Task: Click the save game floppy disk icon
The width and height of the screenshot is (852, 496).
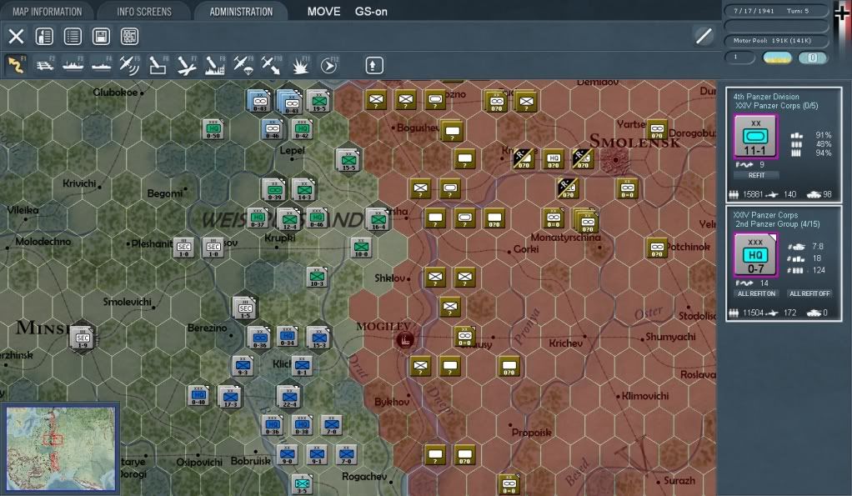Action: (101, 37)
